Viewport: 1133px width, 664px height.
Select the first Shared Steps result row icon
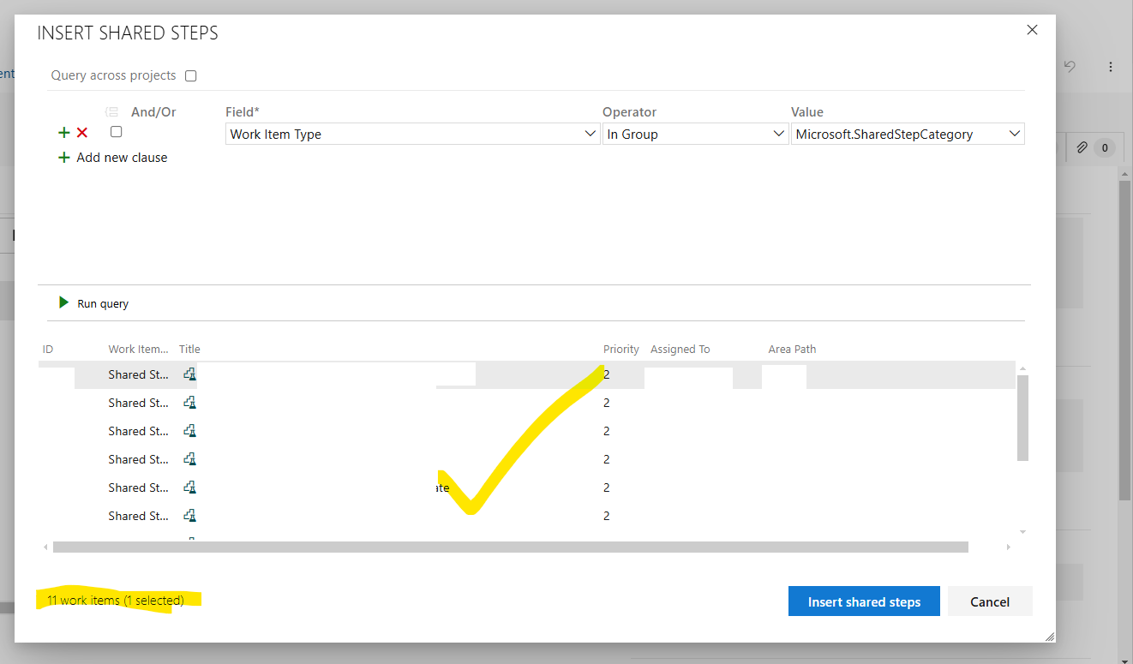pos(190,374)
